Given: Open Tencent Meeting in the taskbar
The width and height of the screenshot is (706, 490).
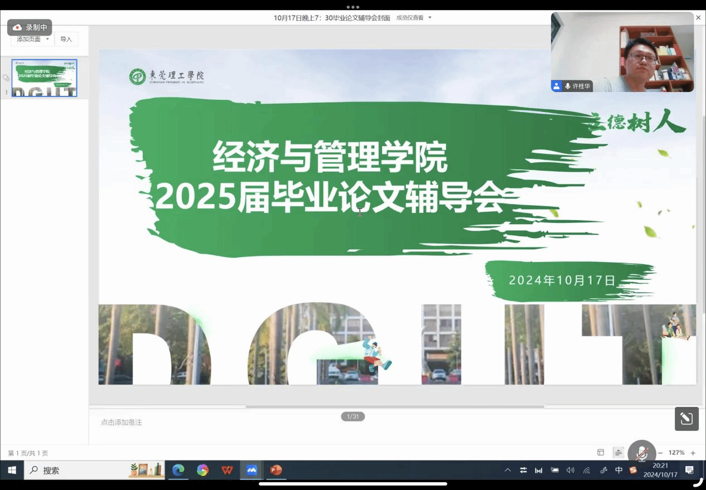Looking at the screenshot, I should [x=252, y=470].
